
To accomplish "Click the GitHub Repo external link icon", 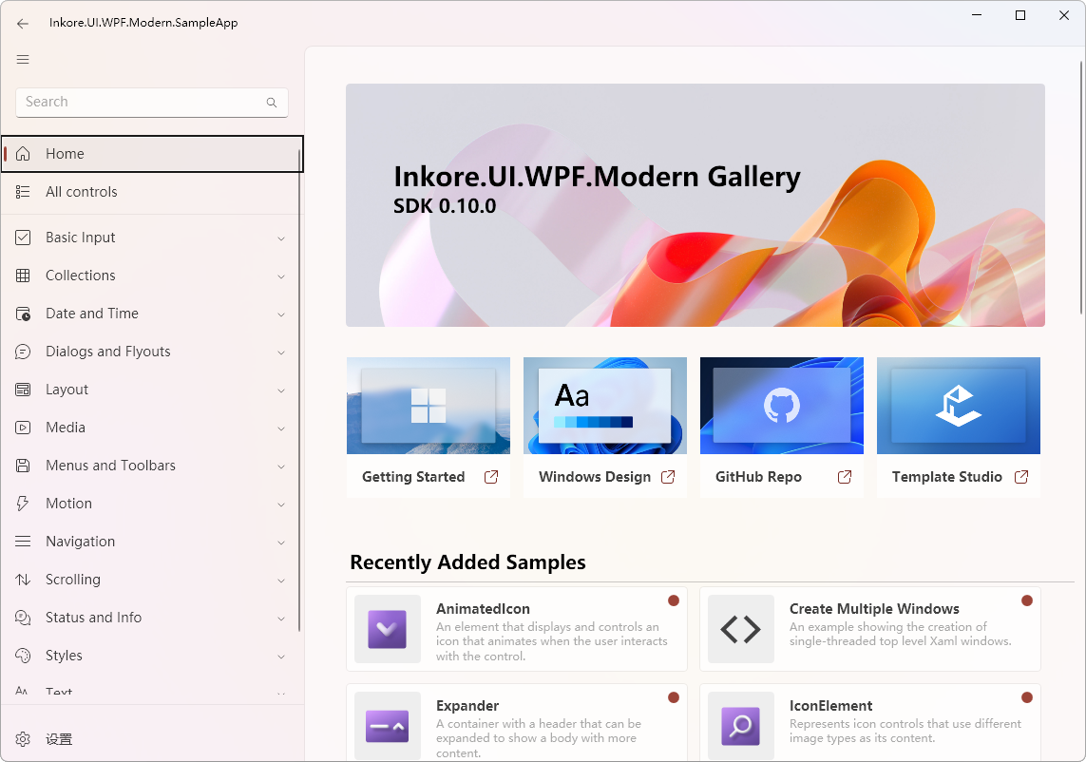I will coord(845,477).
